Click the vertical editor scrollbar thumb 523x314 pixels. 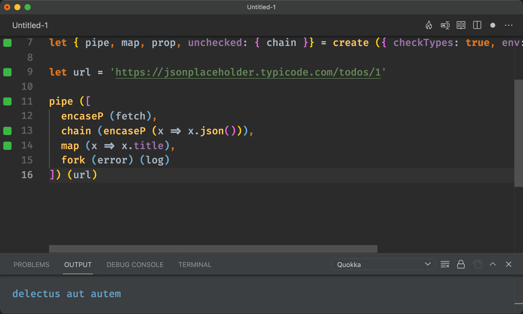518,133
